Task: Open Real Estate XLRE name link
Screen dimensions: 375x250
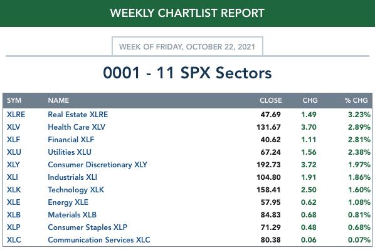Action: click(x=78, y=115)
